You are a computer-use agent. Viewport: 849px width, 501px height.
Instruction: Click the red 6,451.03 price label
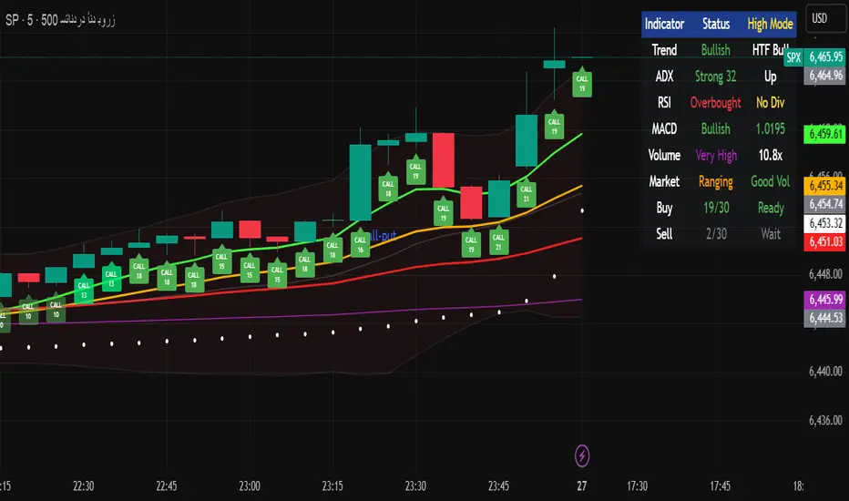tap(825, 241)
